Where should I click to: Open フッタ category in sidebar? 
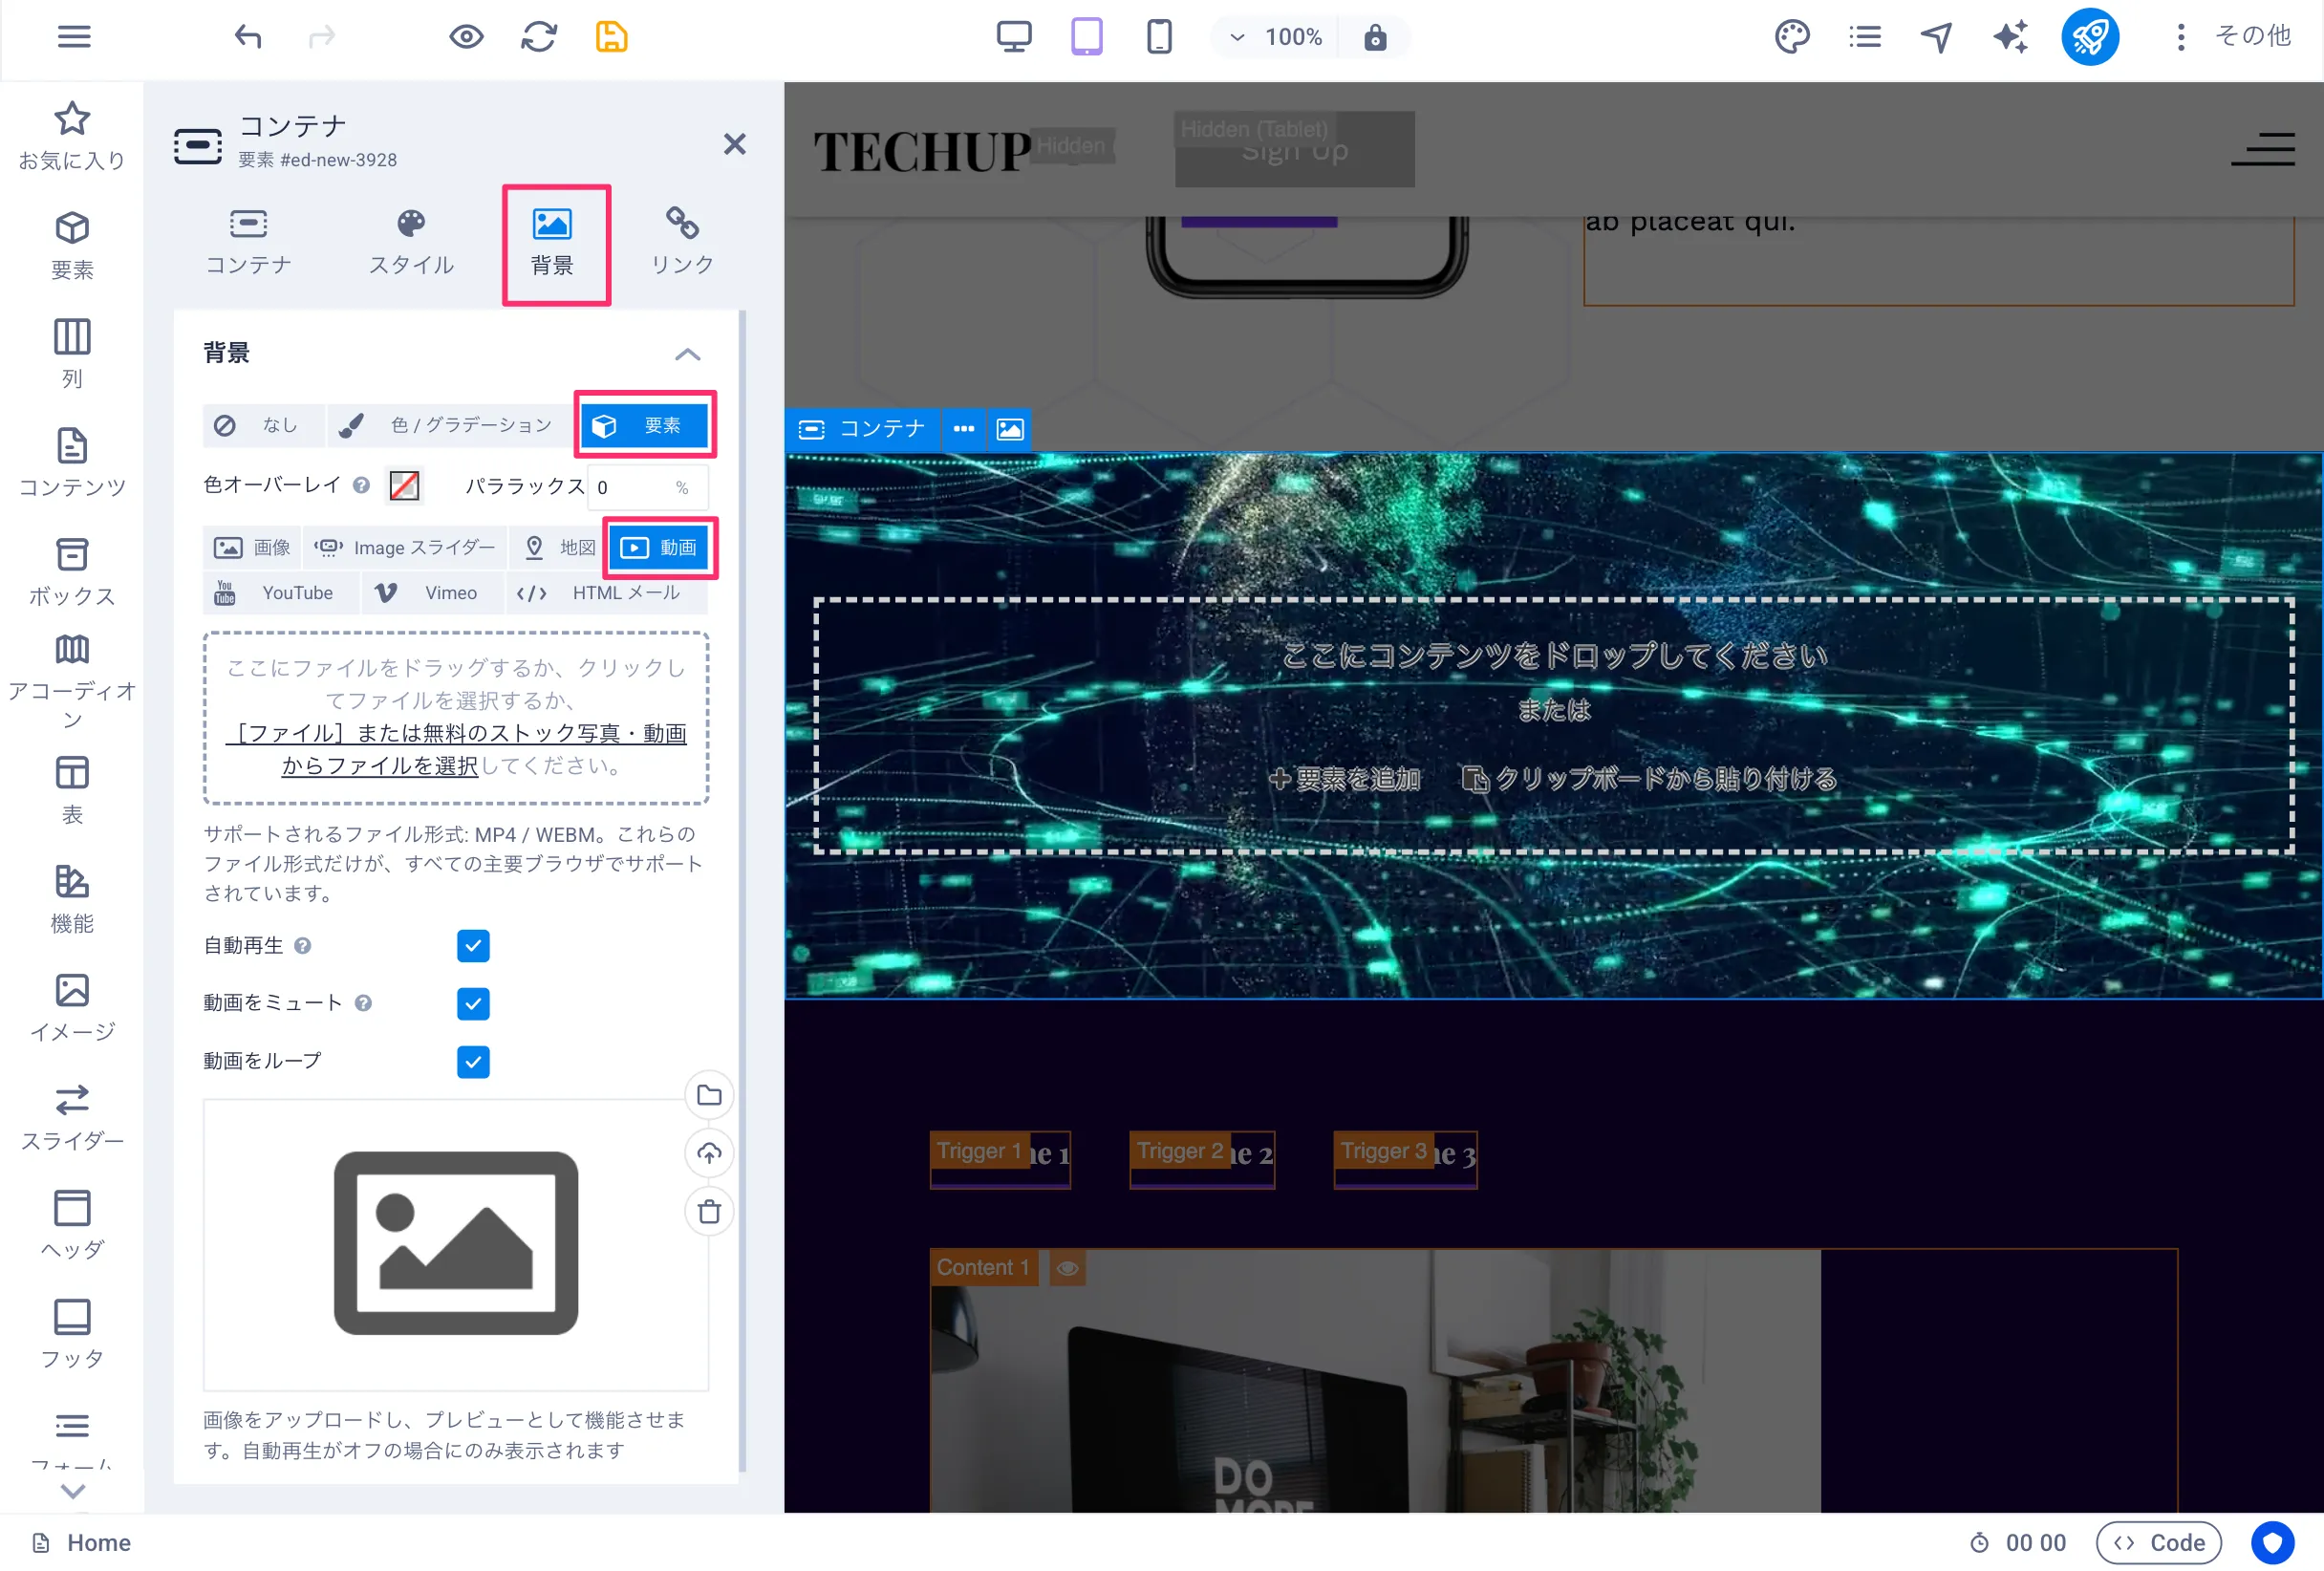pos(72,1333)
